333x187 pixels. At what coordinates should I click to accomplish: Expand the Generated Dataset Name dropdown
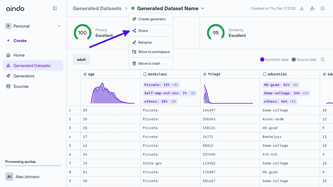(203, 8)
